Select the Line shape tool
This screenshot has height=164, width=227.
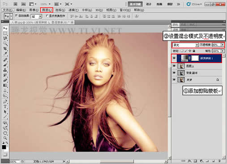[5, 117]
